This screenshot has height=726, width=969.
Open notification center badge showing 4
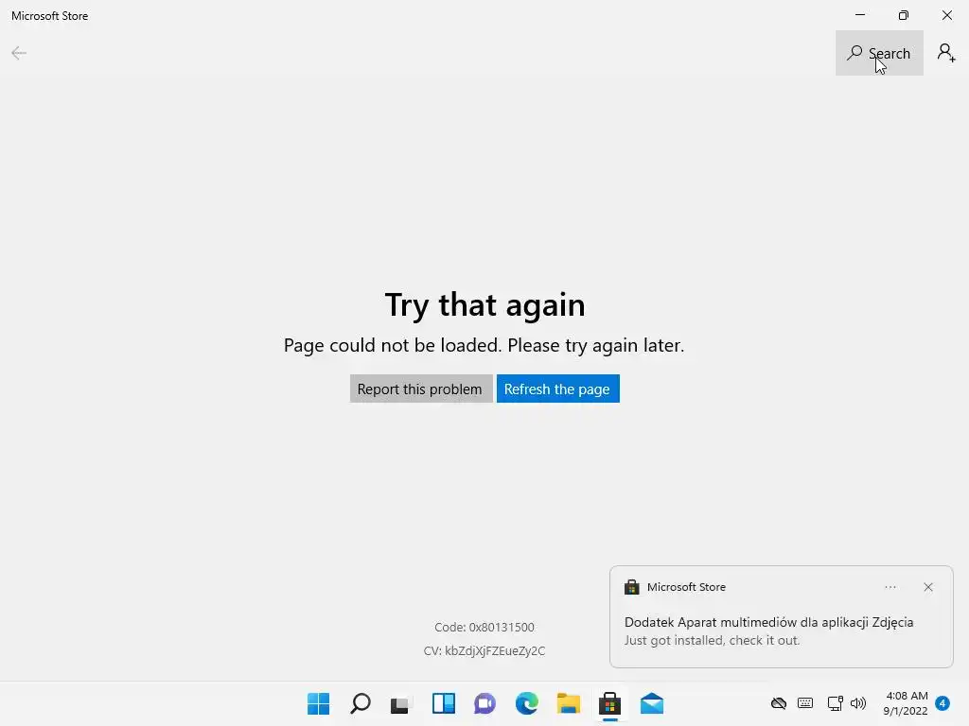(943, 703)
